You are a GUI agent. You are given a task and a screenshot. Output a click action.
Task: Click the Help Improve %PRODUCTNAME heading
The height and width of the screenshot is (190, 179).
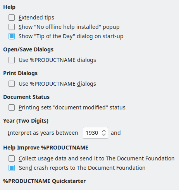[x=46, y=148]
